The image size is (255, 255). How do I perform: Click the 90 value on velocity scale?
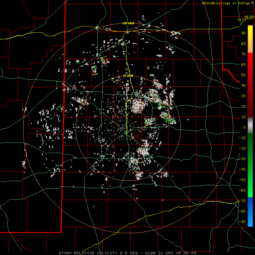(x=243, y=33)
